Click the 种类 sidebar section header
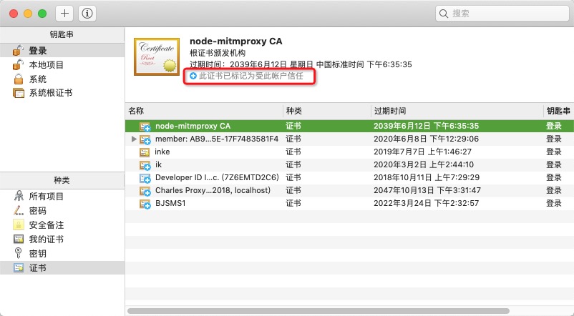Screen dimensions: 574x316 62,180
